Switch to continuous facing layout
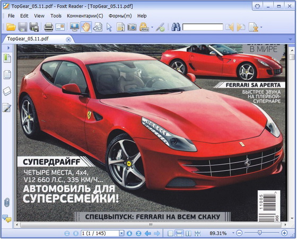Viewport: 297px width, 240px height. pos(197,234)
